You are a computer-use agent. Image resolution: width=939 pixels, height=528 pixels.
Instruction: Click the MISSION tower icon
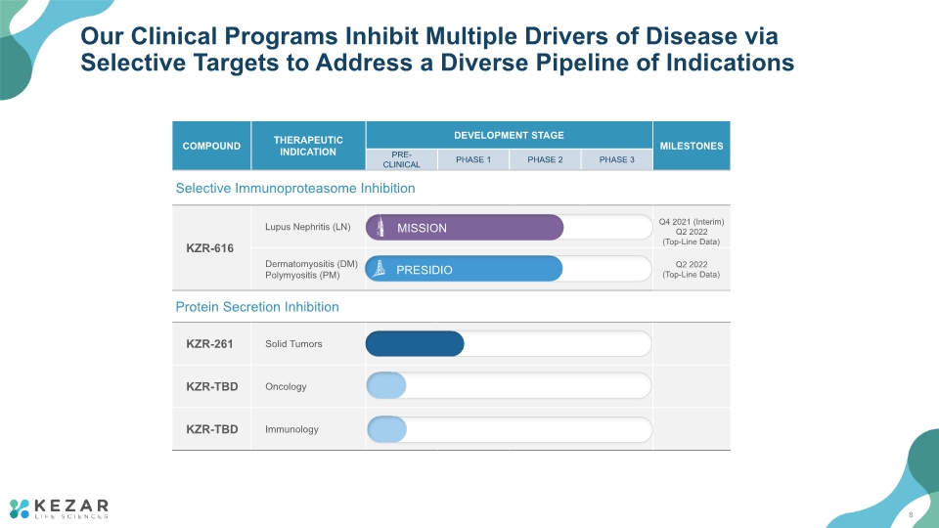380,228
